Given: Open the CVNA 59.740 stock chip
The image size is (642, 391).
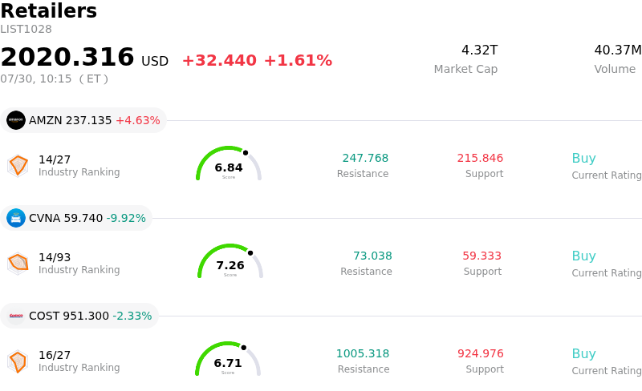Looking at the screenshot, I should click(76, 218).
